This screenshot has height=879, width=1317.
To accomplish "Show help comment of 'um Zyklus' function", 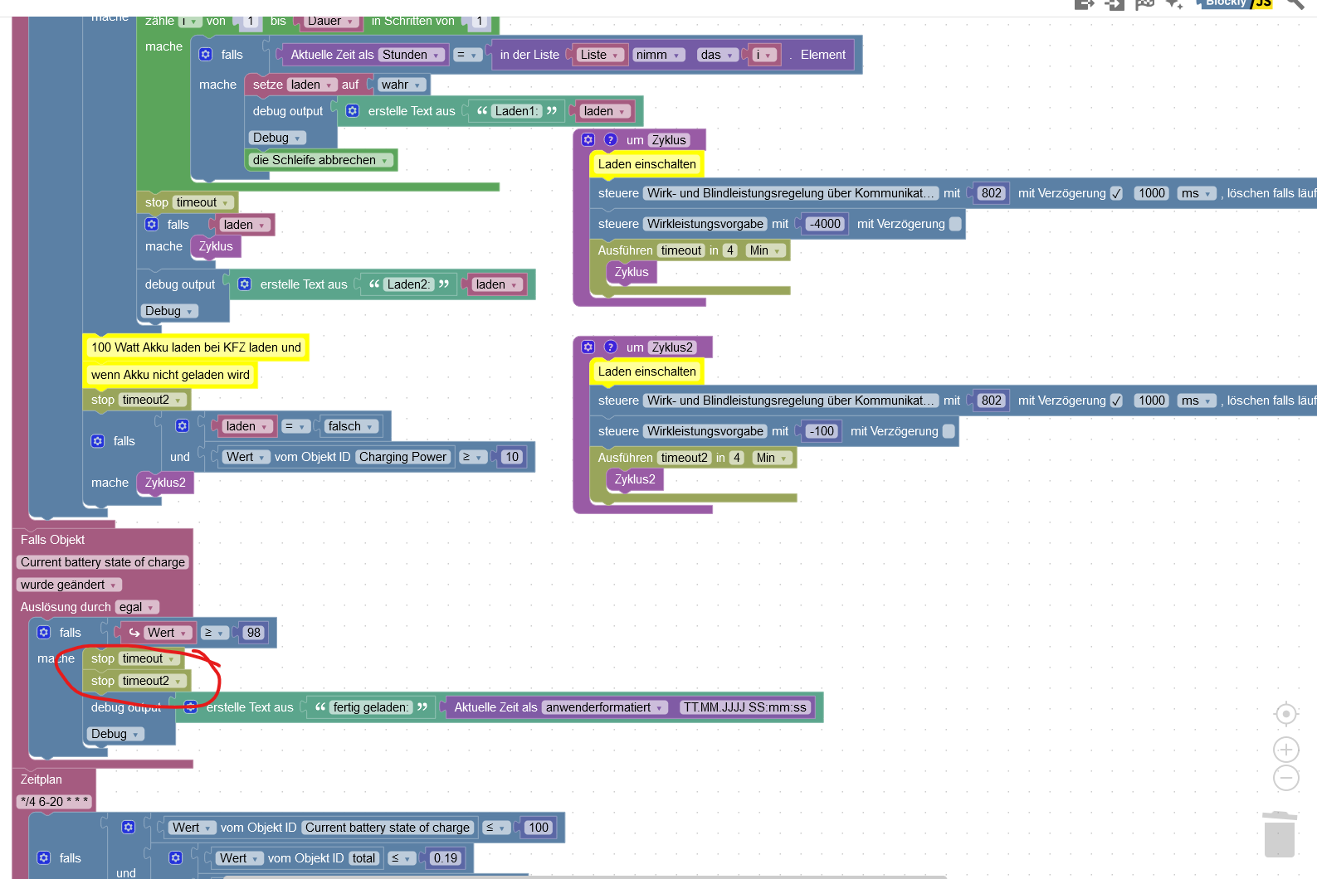I will [610, 140].
